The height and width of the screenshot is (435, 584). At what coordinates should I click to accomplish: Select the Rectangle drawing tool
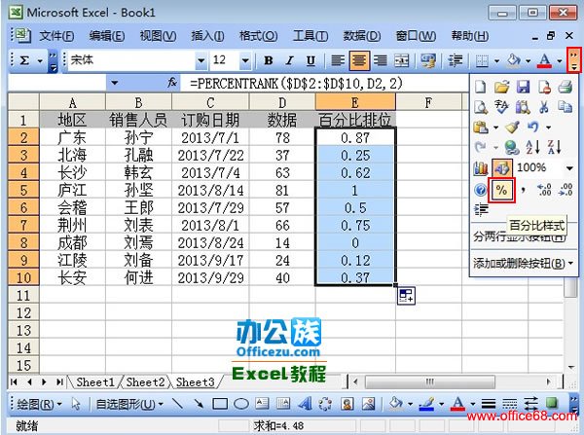point(220,404)
